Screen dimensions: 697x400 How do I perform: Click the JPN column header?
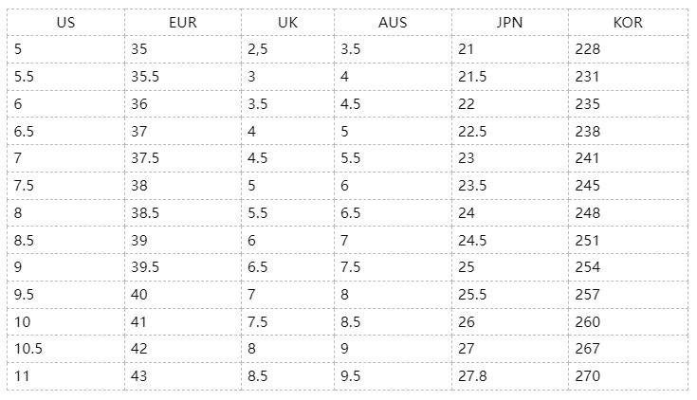(509, 23)
